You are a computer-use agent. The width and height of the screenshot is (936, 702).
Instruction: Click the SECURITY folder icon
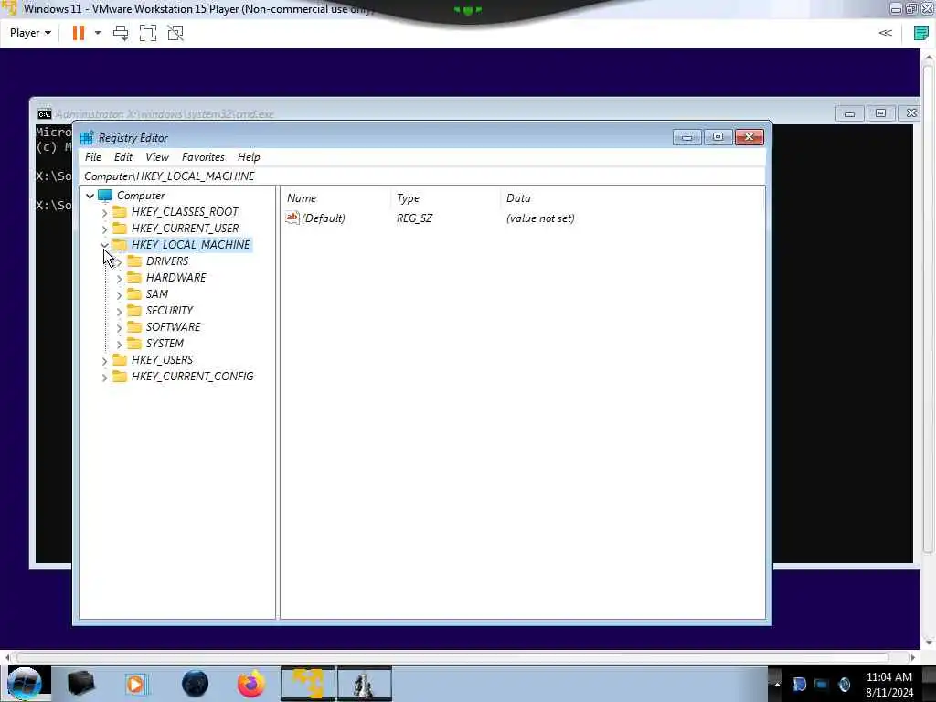[134, 311]
